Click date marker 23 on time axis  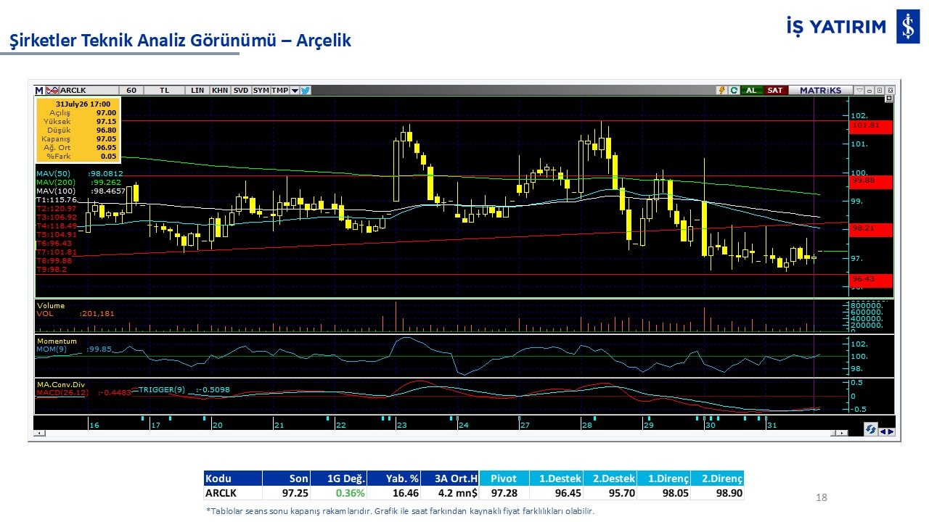tap(401, 425)
